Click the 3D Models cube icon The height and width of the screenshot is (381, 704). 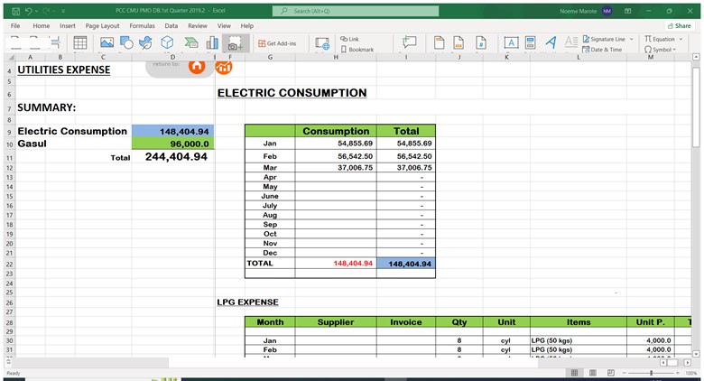pyautogui.click(x=167, y=43)
